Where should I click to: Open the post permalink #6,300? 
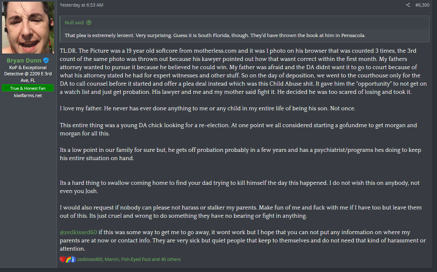(x=422, y=5)
